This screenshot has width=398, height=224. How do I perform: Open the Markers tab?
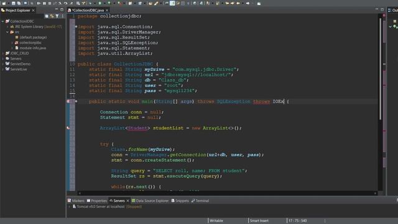[76, 200]
